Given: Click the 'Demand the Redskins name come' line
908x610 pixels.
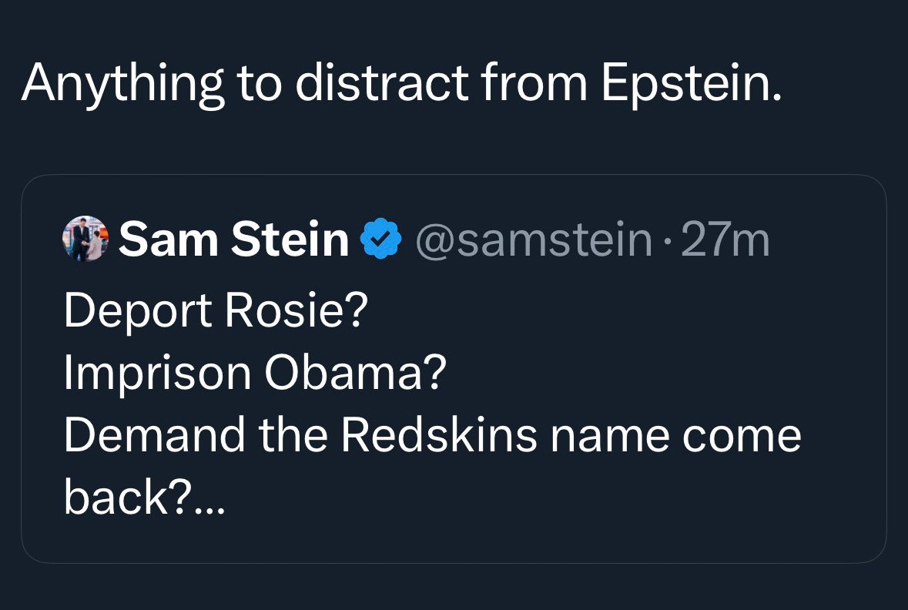Looking at the screenshot, I should click(433, 435).
